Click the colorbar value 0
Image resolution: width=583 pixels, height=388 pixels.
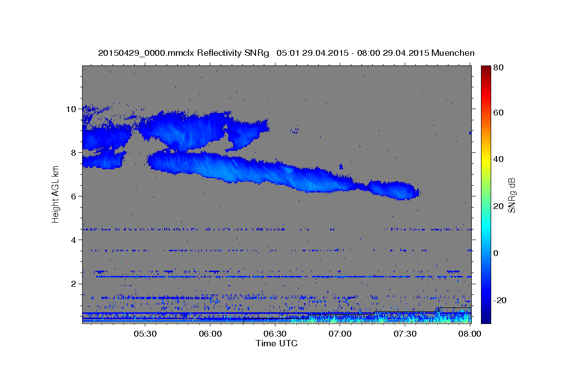pyautogui.click(x=496, y=253)
